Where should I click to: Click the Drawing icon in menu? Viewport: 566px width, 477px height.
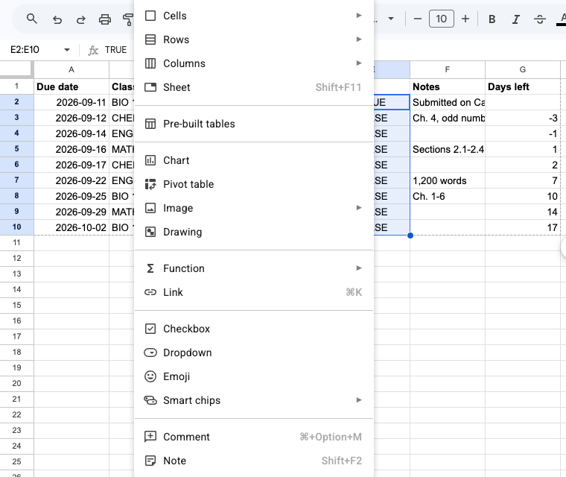(x=150, y=232)
